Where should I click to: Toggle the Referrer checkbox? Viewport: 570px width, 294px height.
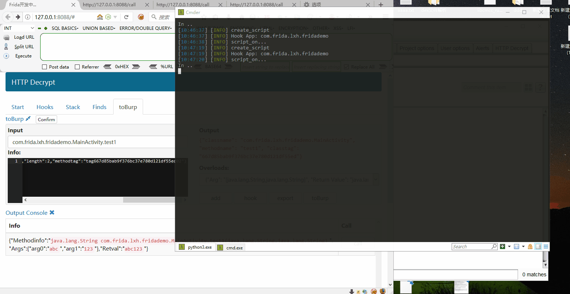coord(77,67)
